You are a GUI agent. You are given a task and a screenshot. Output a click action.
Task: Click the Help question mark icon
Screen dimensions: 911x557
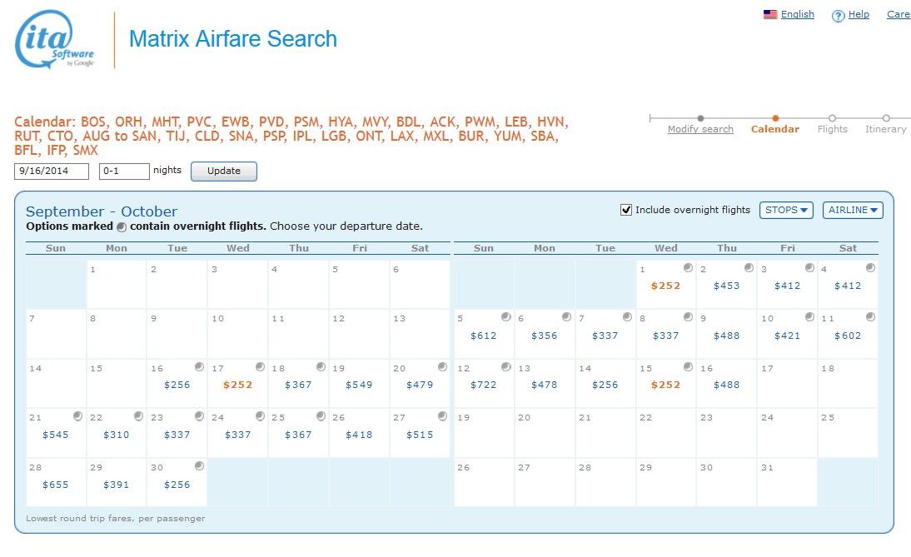[838, 16]
